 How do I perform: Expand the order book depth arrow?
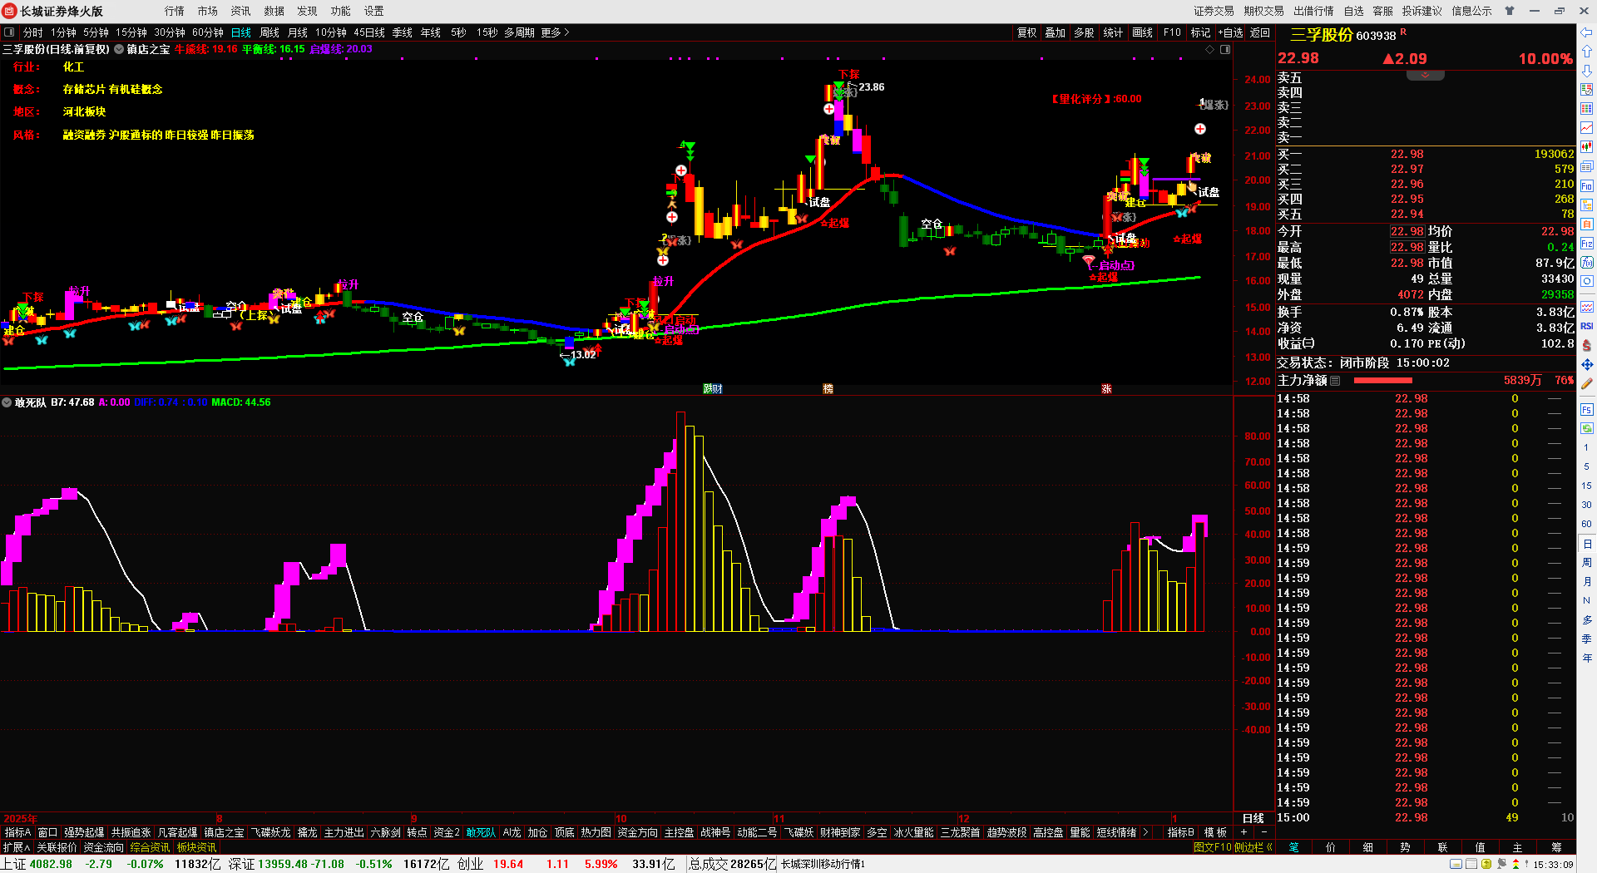(1425, 76)
